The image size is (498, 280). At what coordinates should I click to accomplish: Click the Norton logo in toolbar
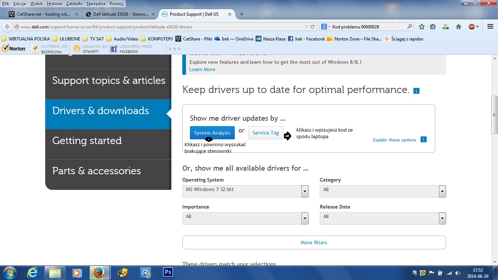(x=14, y=48)
